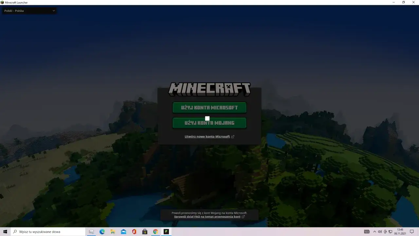Show hidden system tray icons
The image size is (419, 236).
[375, 232]
